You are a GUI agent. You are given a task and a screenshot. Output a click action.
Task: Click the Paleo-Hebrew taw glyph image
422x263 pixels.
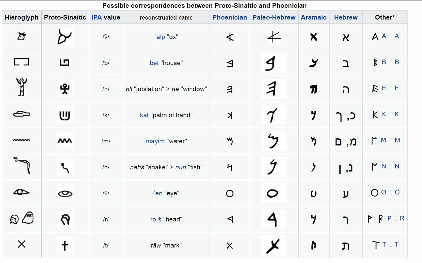coord(274,245)
